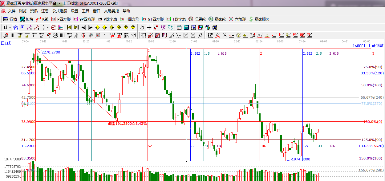Click the 2270.2700 high price label

[x=51, y=52]
